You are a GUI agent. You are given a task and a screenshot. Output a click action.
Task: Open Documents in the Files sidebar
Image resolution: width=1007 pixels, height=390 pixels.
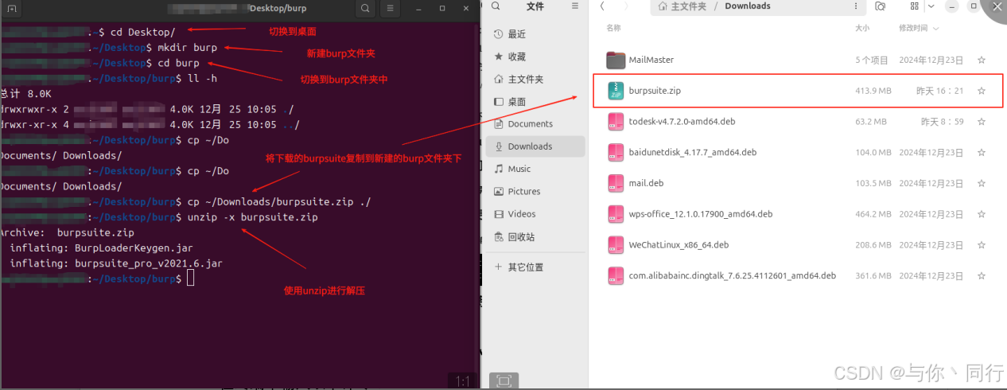pos(535,124)
